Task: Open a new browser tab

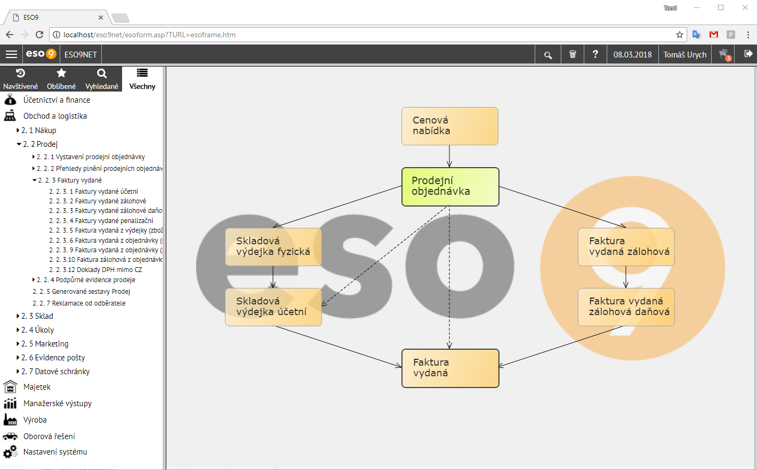Action: click(x=120, y=18)
